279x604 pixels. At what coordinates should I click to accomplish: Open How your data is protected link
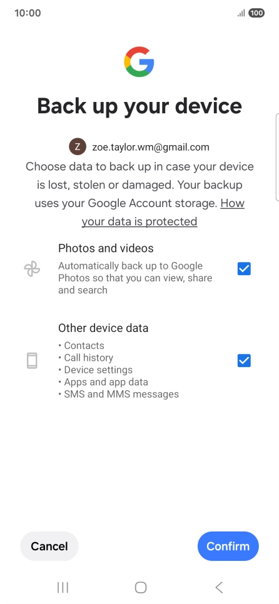pyautogui.click(x=163, y=212)
